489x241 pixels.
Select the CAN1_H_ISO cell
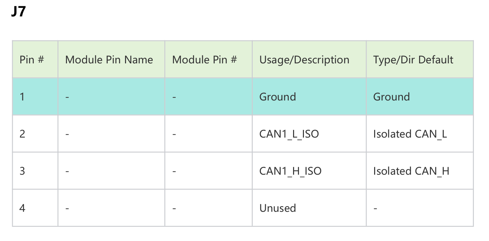[x=290, y=171]
